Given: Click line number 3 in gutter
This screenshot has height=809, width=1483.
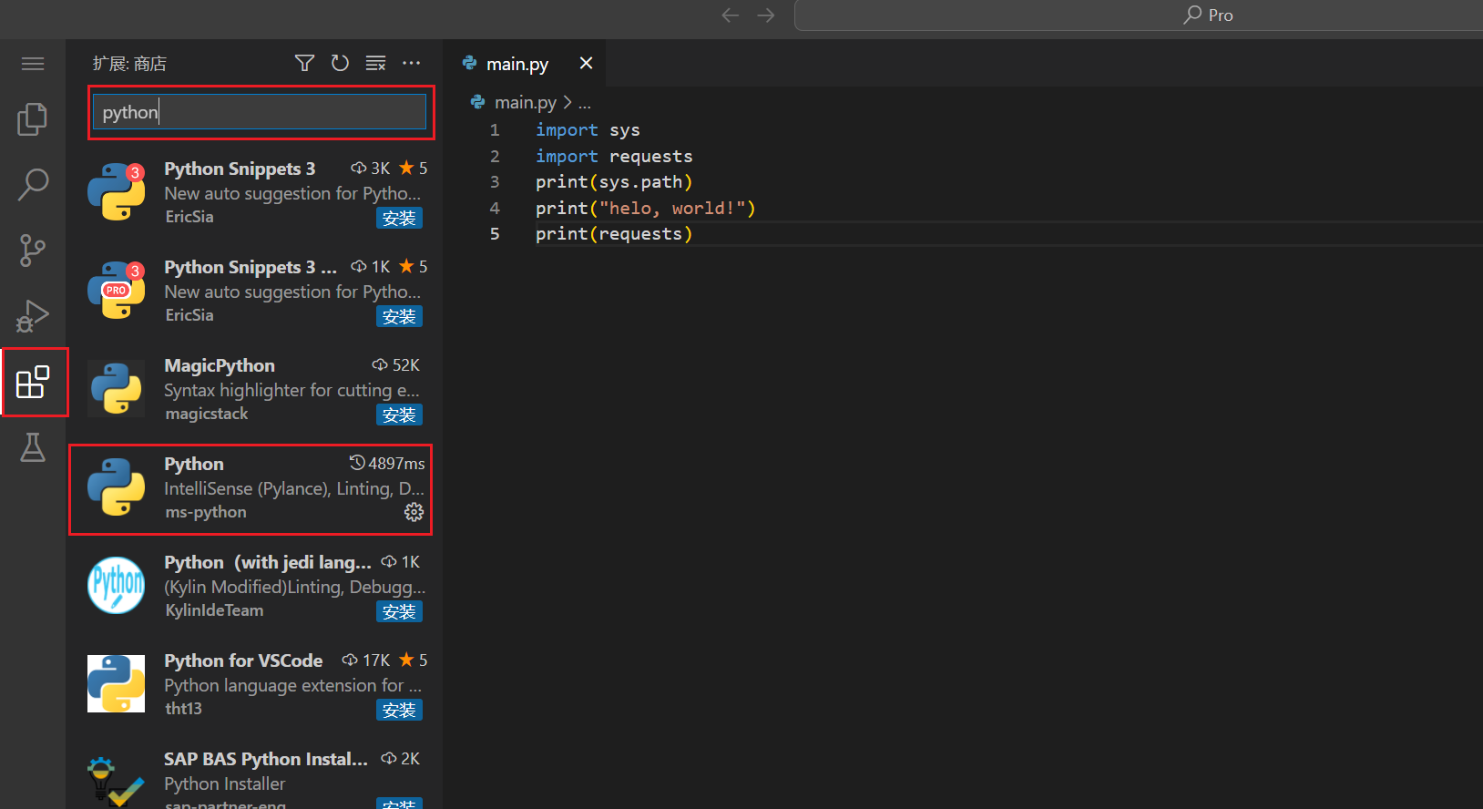Looking at the screenshot, I should coord(495,182).
